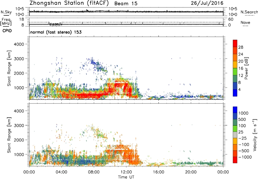Click the Slant Range label of power panel

coord(9,68)
